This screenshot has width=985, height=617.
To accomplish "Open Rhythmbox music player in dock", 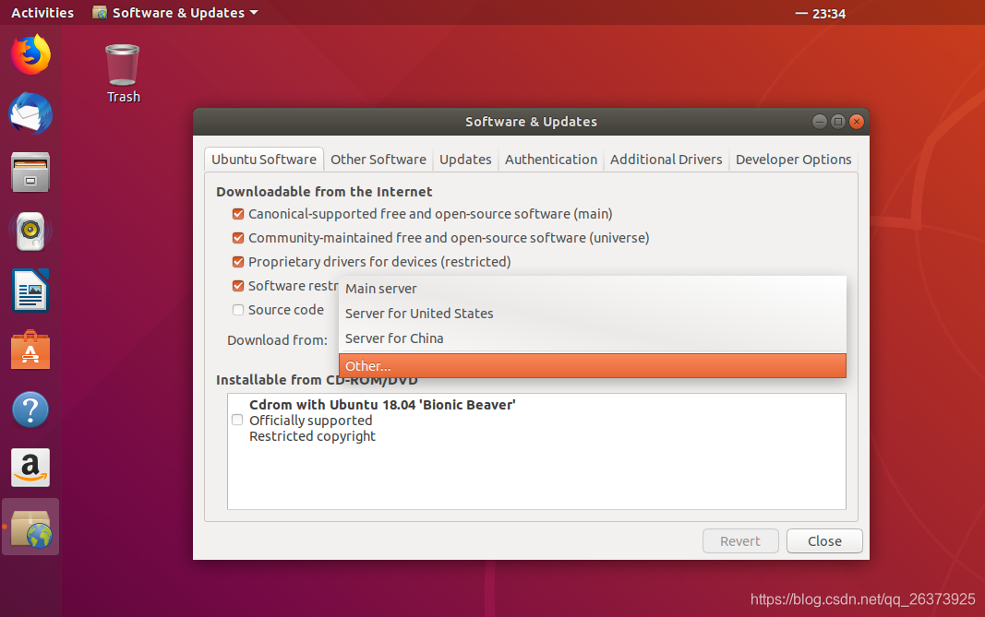I will pyautogui.click(x=30, y=231).
